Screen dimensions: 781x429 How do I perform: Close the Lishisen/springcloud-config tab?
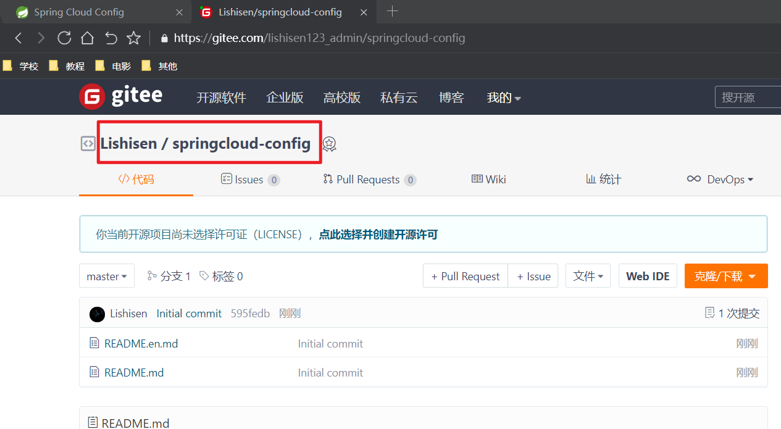coord(364,12)
